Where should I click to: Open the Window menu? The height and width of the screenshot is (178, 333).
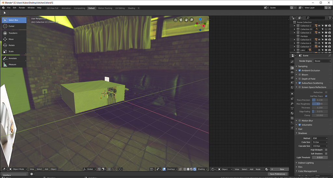pyautogui.click(x=31, y=8)
